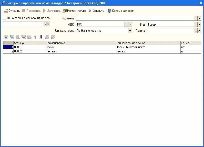Select the шт unit cell in Гантели row
The height and width of the screenshot is (147, 204).
tap(191, 51)
